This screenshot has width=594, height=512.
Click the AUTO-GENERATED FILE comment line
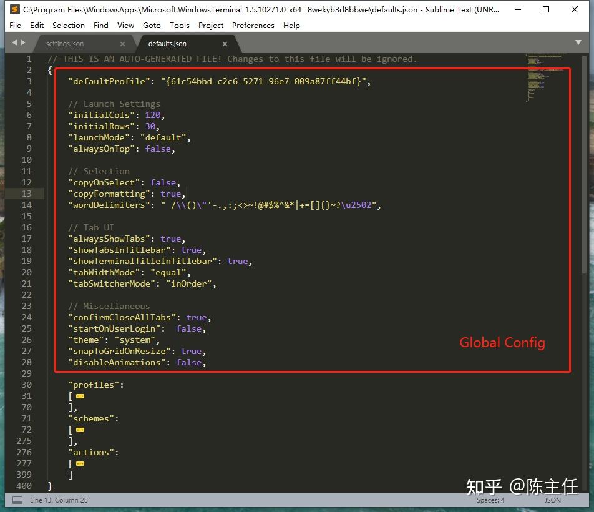(x=232, y=59)
